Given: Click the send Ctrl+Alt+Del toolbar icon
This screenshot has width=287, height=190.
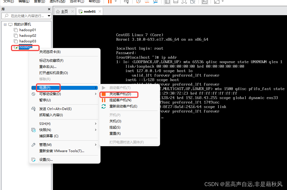Looking at the screenshot, I should tap(126, 1).
